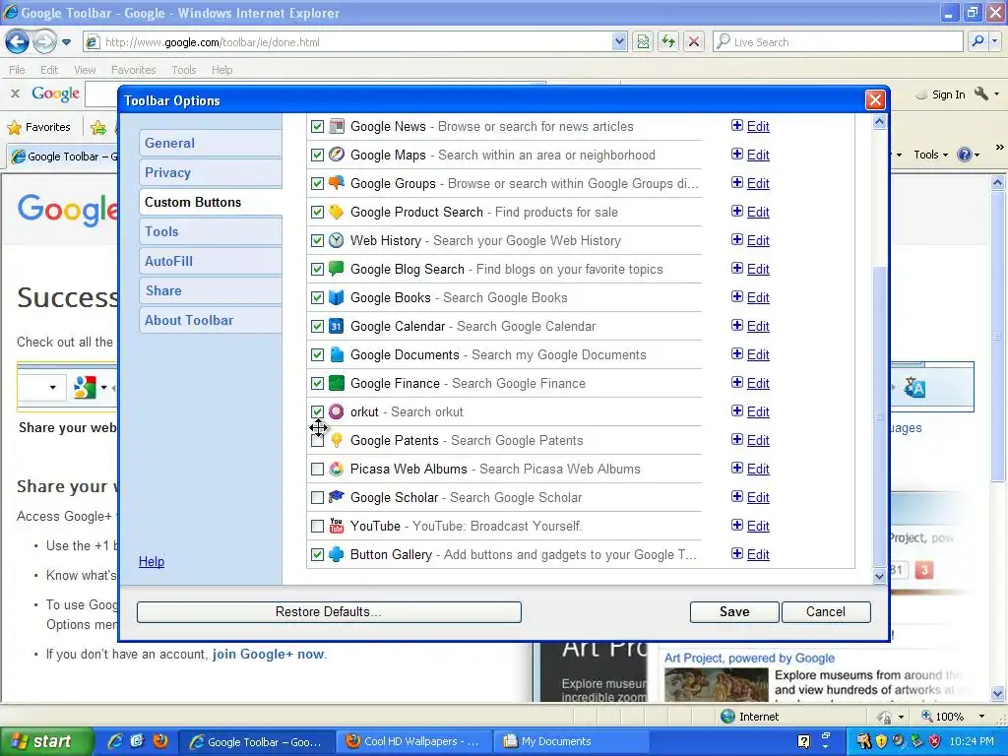The width and height of the screenshot is (1008, 756).
Task: Uncheck the Google News checkbox
Action: pyautogui.click(x=317, y=126)
